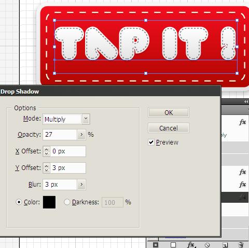The height and width of the screenshot is (248, 249).
Task: Expand the Opacity slider arrow
Action: 81,135
